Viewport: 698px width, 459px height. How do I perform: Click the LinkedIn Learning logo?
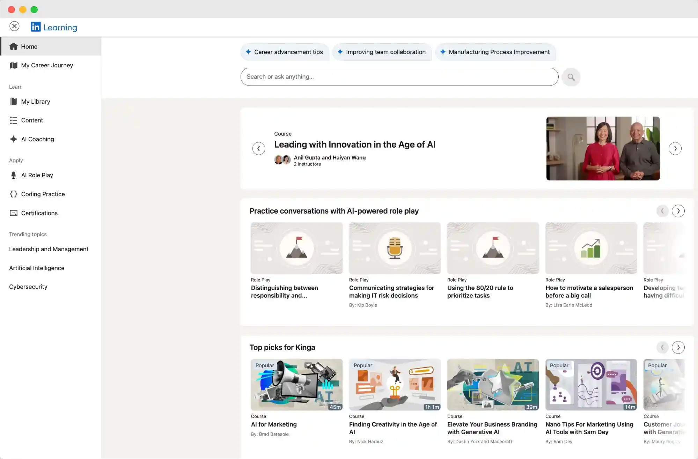(54, 27)
